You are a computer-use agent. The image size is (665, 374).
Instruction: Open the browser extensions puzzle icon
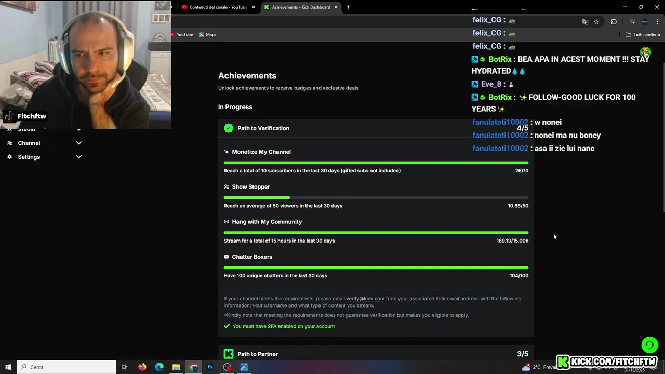(614, 22)
